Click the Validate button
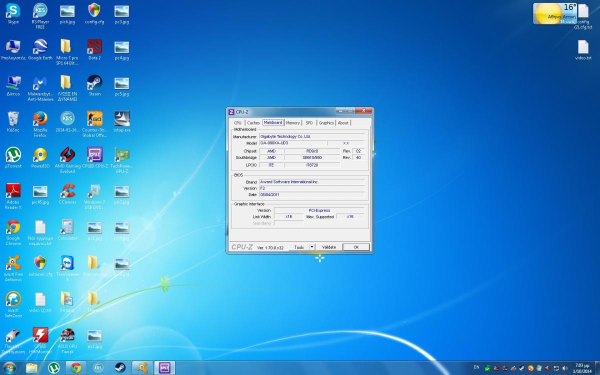Viewport: 600px width, 375px height. tap(329, 247)
